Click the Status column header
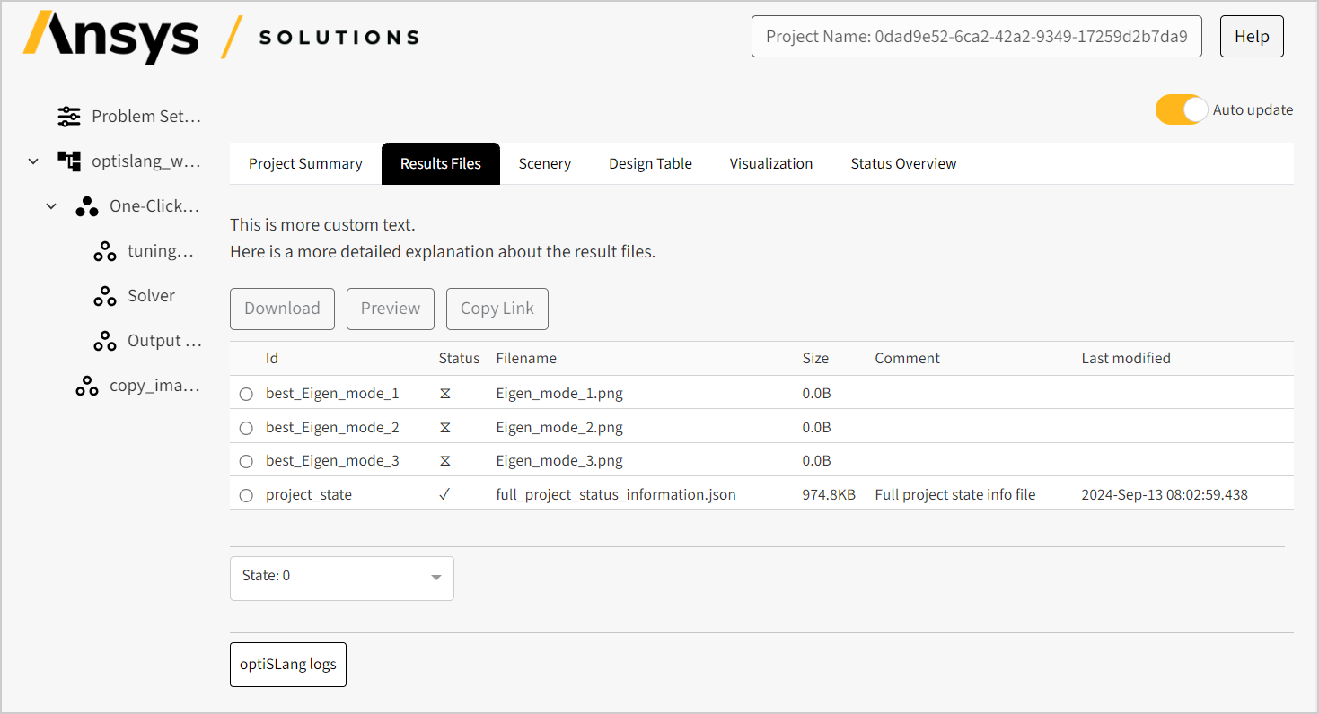The width and height of the screenshot is (1319, 714). [x=459, y=358]
